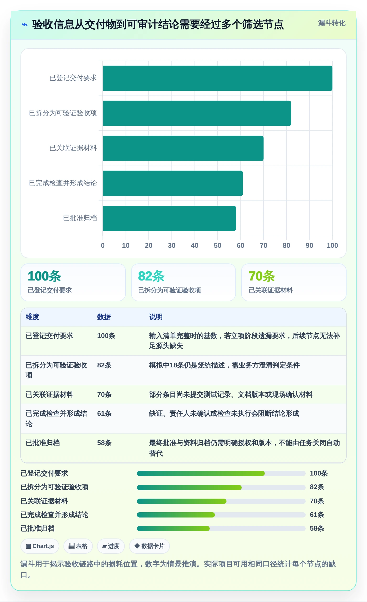Click the 已关联证据材料 progress bar
Image resolution: width=367 pixels, height=602 pixels.
(221, 501)
